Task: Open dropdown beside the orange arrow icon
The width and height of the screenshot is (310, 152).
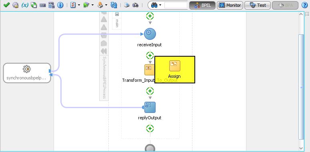Action: (106, 5)
